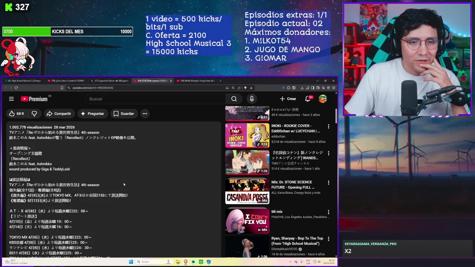Open options for Mix: Dr. STONE SCIENCE FUTURE
475x267 pixels.
pos(328,183)
